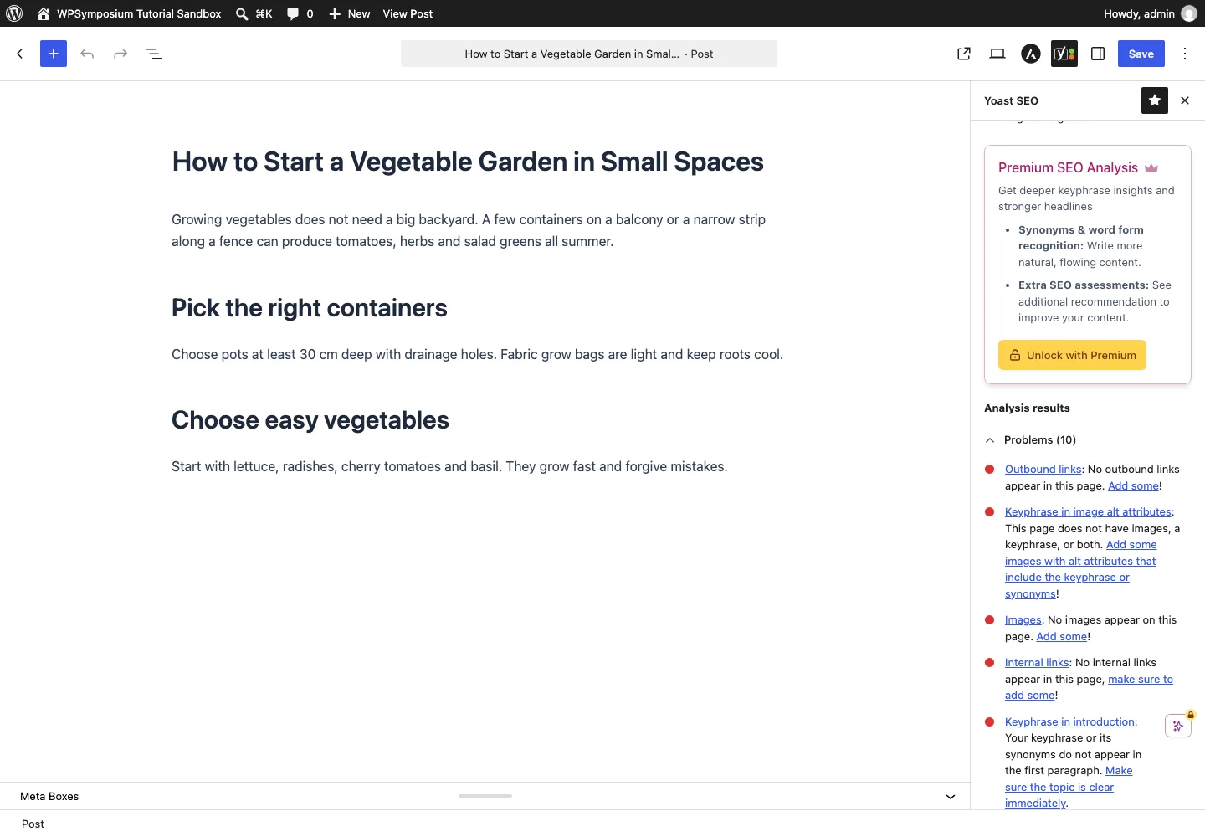Go to WPSymposium Tutorial Sandbox site home

tap(130, 13)
